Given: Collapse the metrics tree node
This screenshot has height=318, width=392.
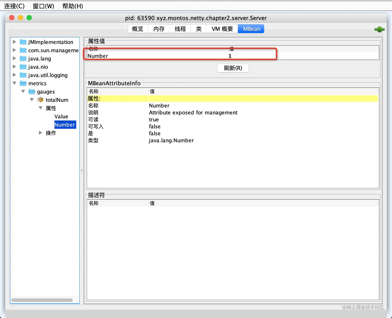Looking at the screenshot, I should 15,83.
